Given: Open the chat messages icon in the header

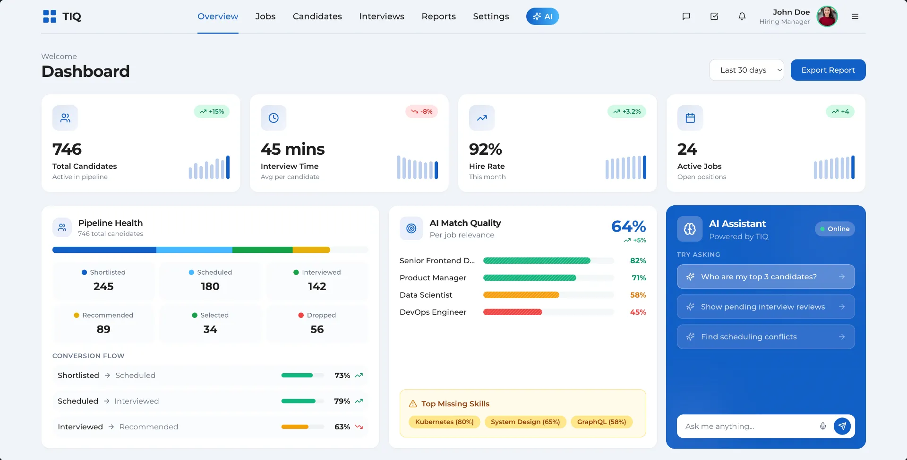Looking at the screenshot, I should click(686, 16).
